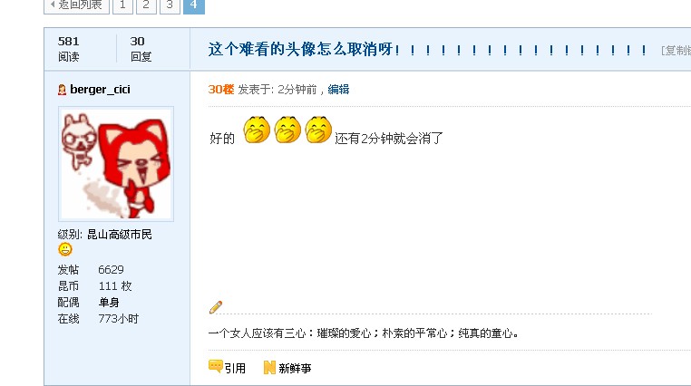Open page 3 of the thread
The height and width of the screenshot is (386, 691).
click(x=170, y=5)
